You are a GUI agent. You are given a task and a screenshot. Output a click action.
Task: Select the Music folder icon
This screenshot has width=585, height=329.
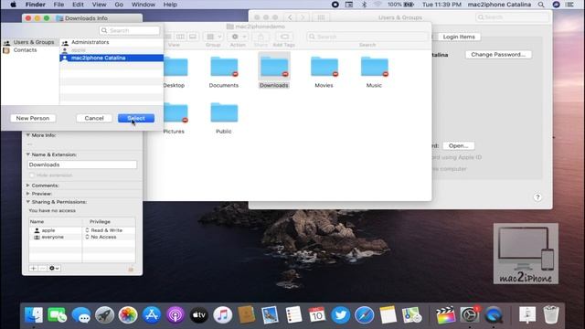tap(374, 67)
